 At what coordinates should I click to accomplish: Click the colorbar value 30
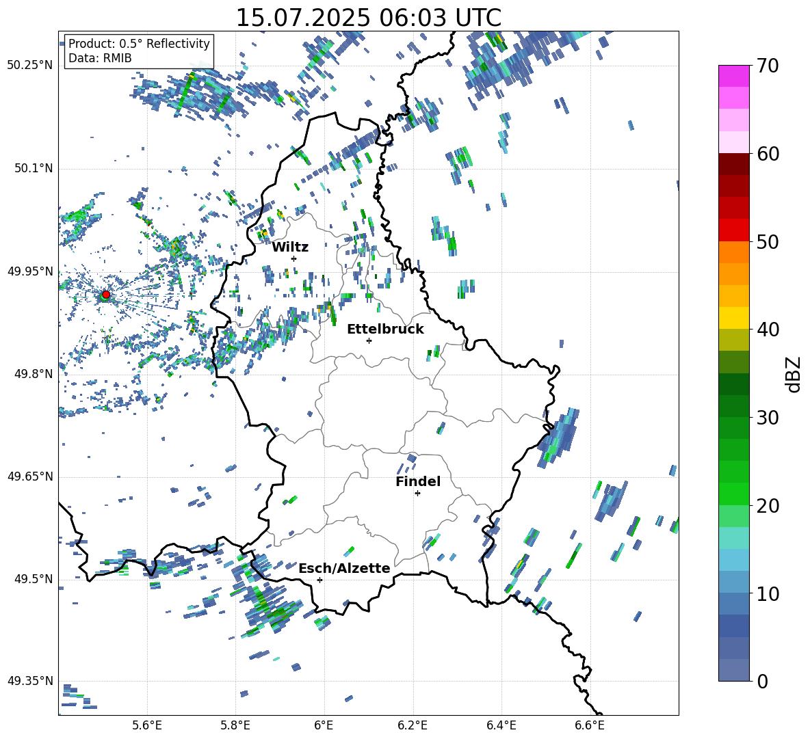pos(768,418)
